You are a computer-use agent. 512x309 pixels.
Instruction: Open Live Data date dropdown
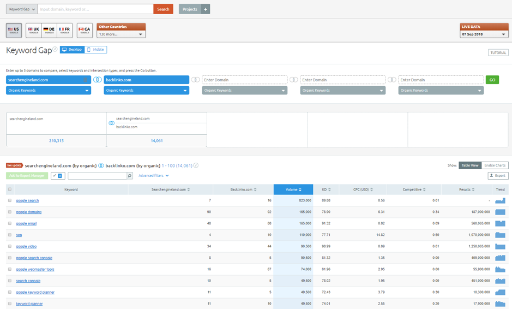click(x=484, y=34)
